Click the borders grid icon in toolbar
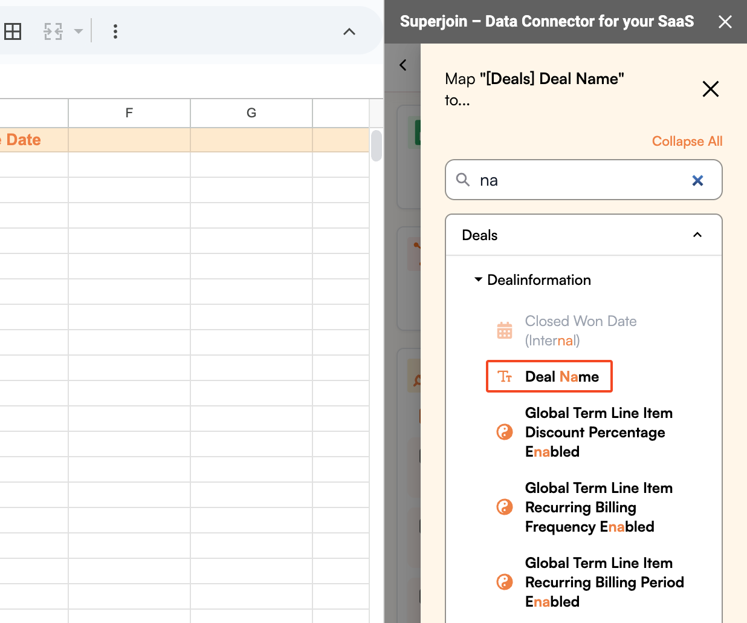The image size is (747, 623). 13,31
